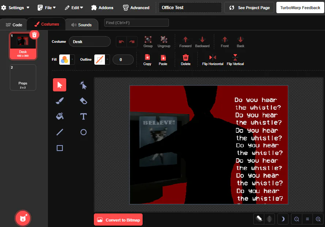Click the Delete trash icon
Screen dimensions: 325x227
(185, 60)
